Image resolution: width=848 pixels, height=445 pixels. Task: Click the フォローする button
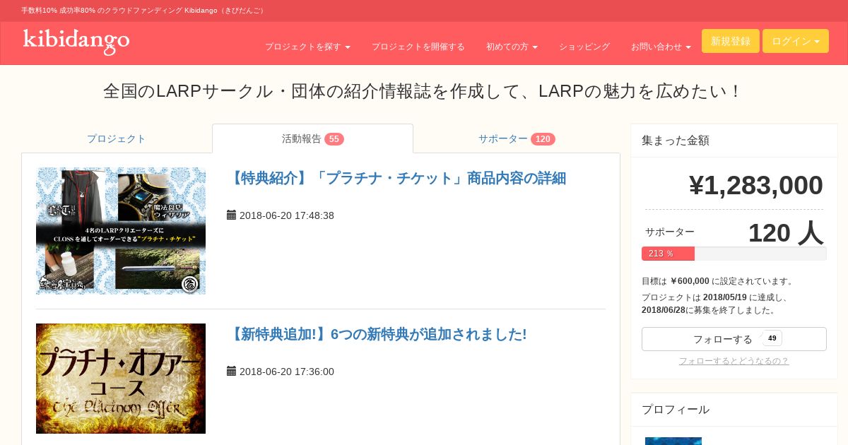[734, 339]
